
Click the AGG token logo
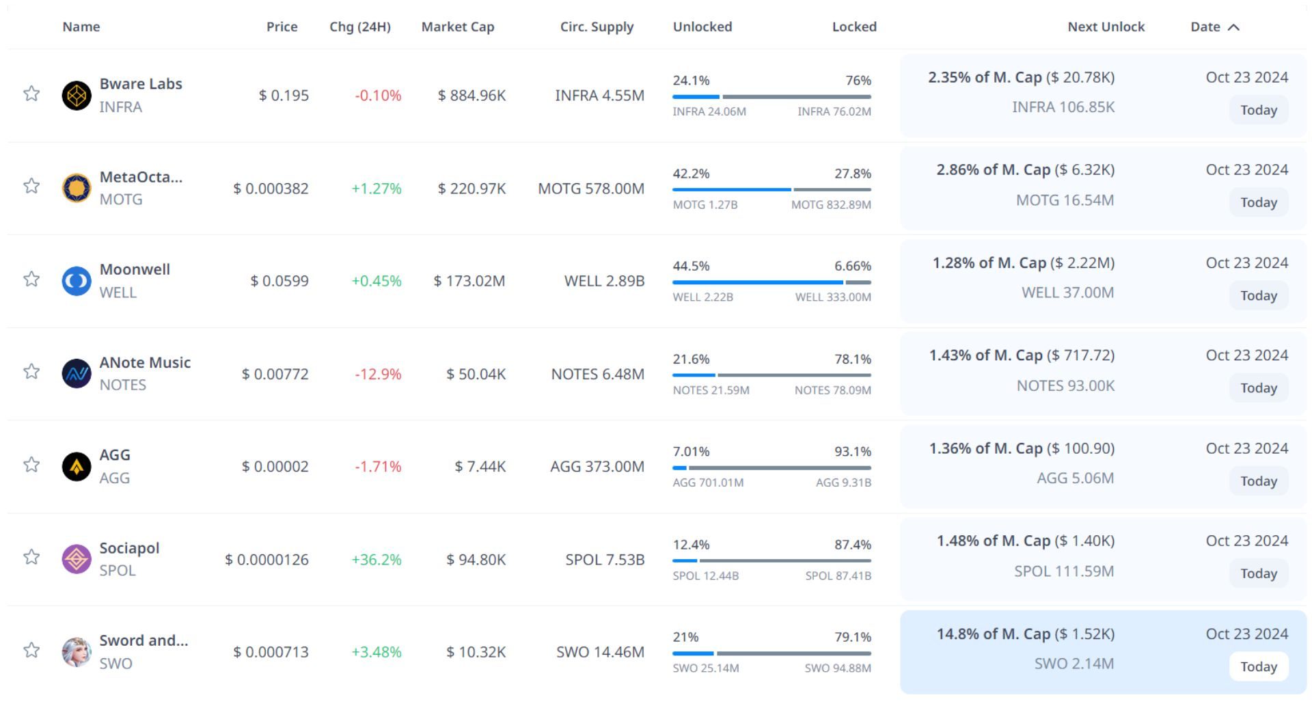(77, 467)
